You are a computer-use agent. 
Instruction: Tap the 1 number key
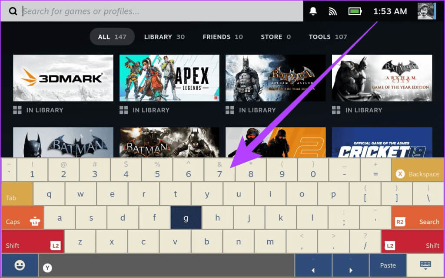32,170
